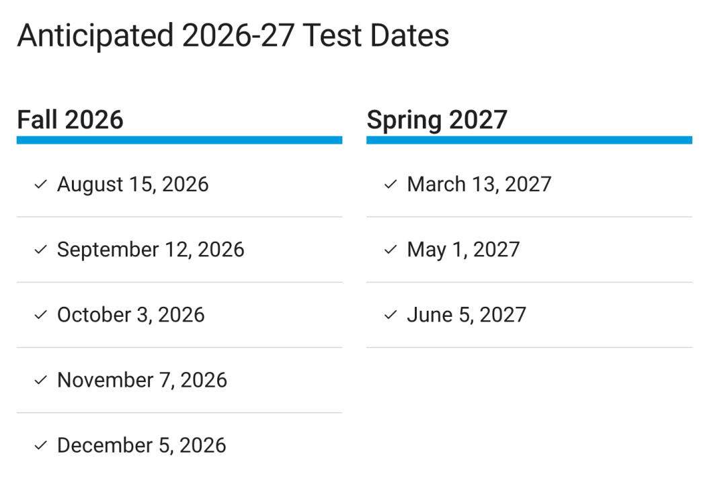Viewport: 726px width, 478px height.
Task: Click the May 1, 2027 date text
Action: tap(463, 250)
